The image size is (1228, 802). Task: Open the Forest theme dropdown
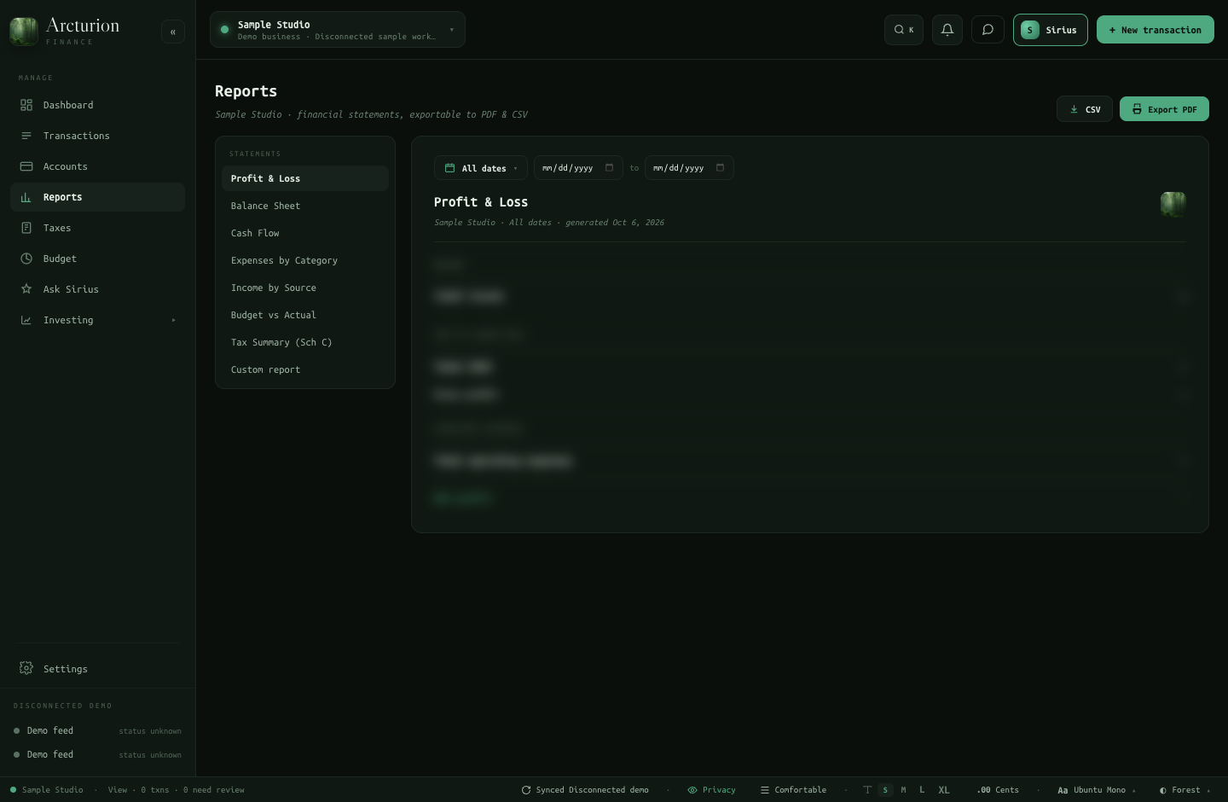tap(1185, 790)
